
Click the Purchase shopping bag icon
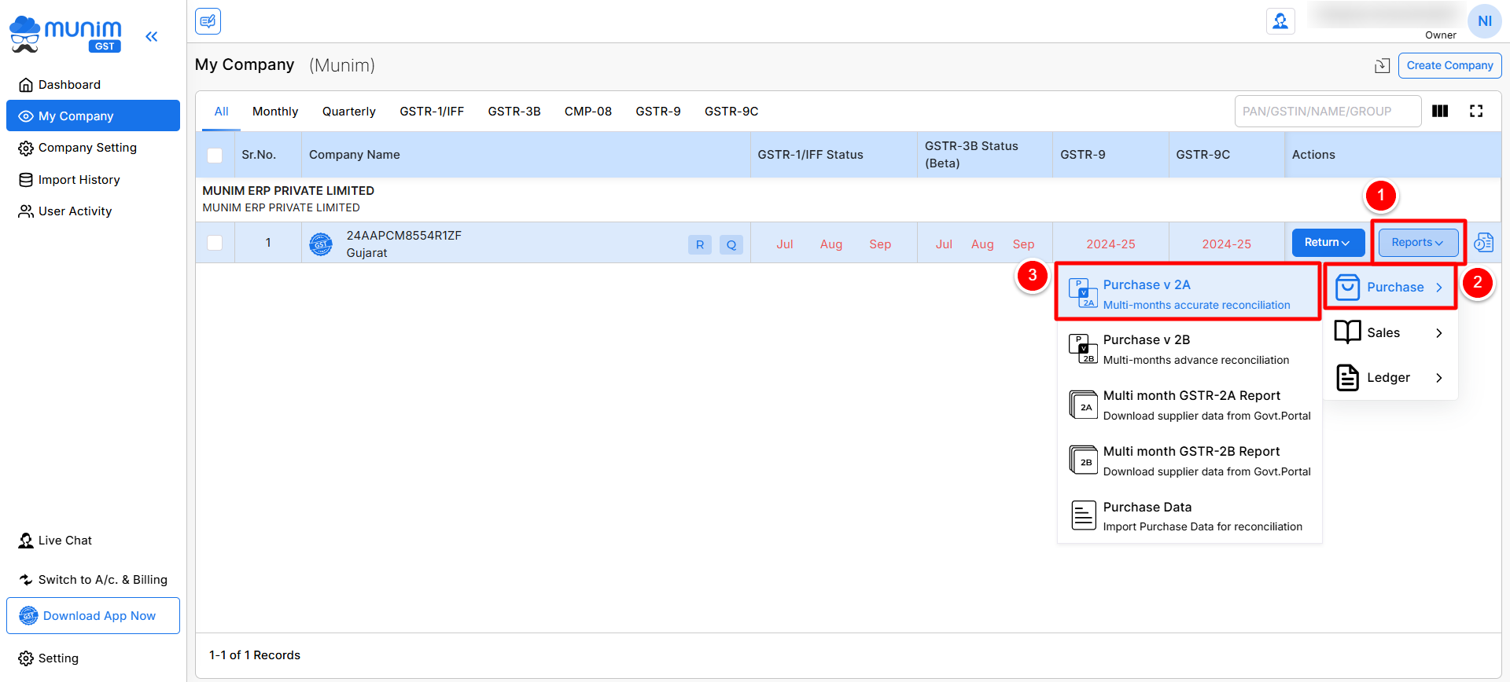point(1347,288)
